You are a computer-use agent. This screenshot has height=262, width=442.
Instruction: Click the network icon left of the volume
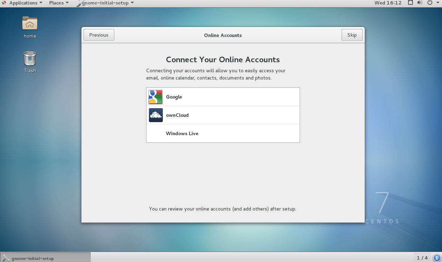tap(410, 3)
